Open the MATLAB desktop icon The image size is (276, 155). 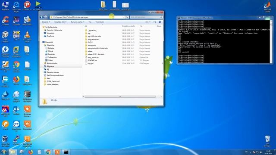click(x=267, y=7)
